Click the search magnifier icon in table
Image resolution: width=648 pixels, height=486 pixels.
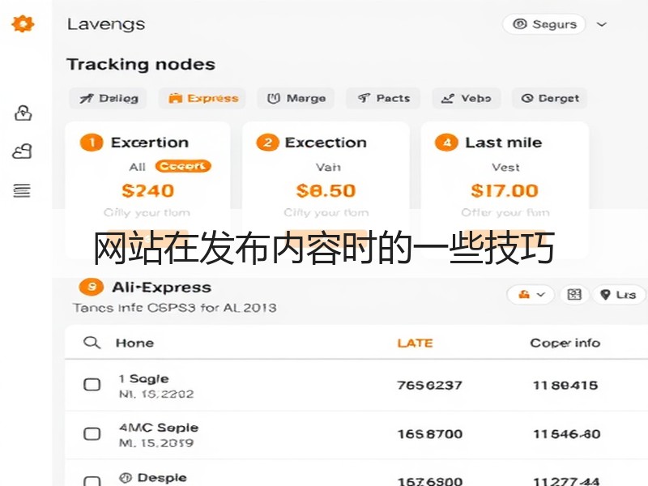(92, 343)
